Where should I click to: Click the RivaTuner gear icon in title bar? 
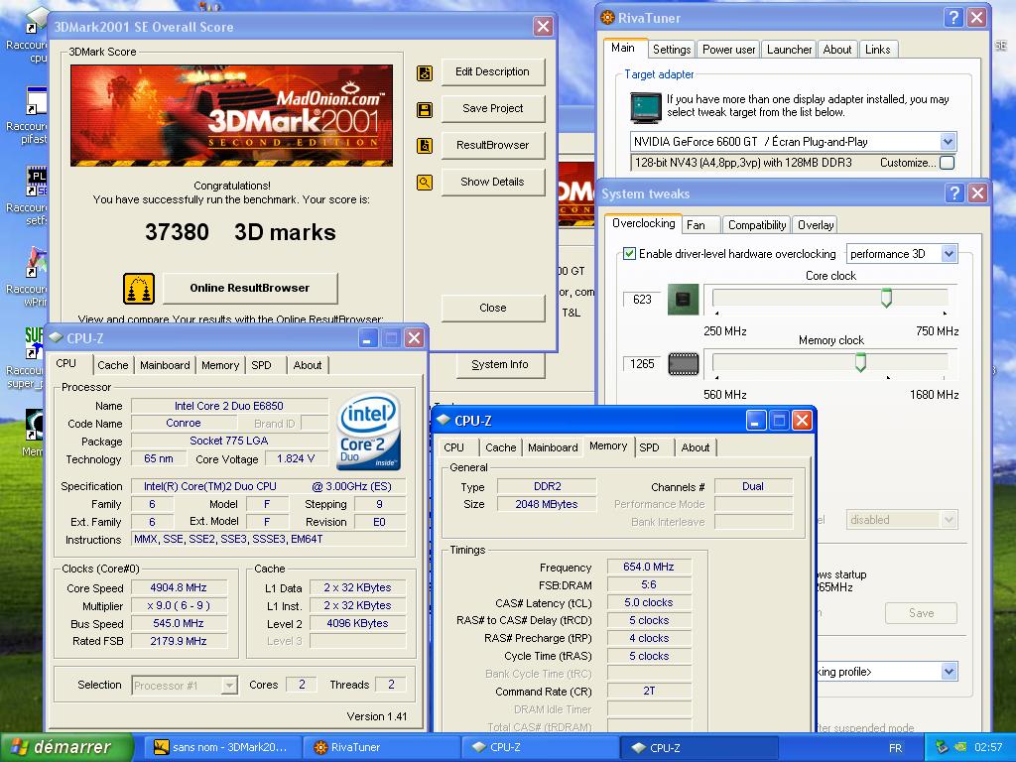tap(608, 18)
